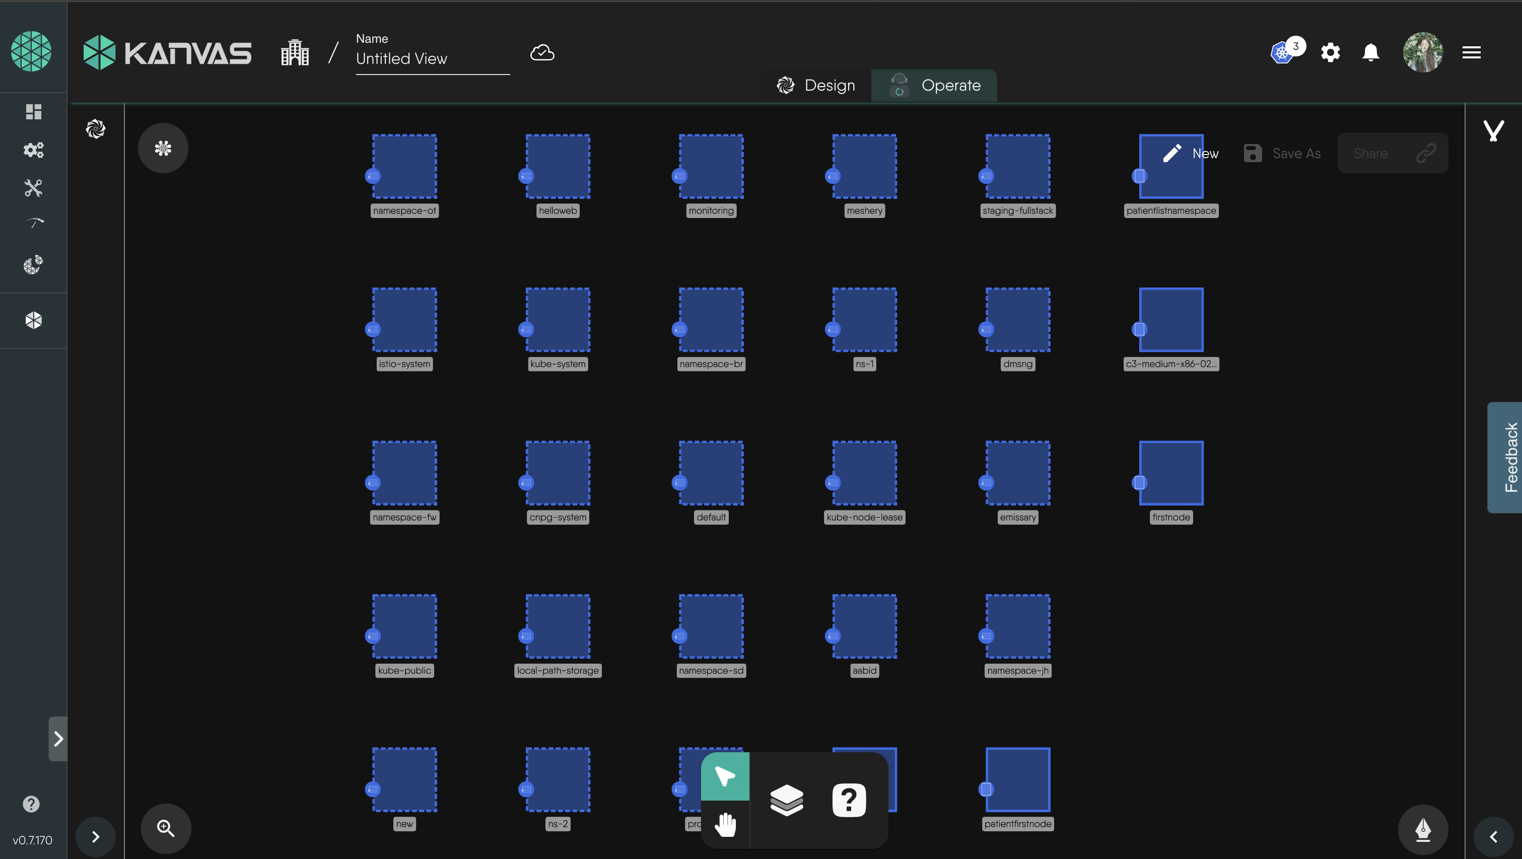Viewport: 1522px width, 859px height.
Task: Edit the Untitled View name field
Action: click(432, 58)
